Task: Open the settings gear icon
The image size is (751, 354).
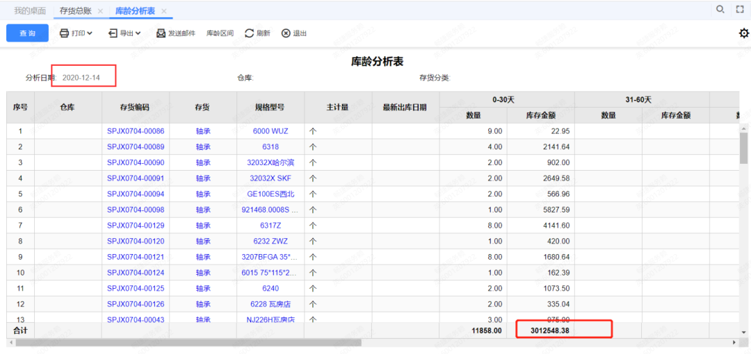Action: pos(743,33)
